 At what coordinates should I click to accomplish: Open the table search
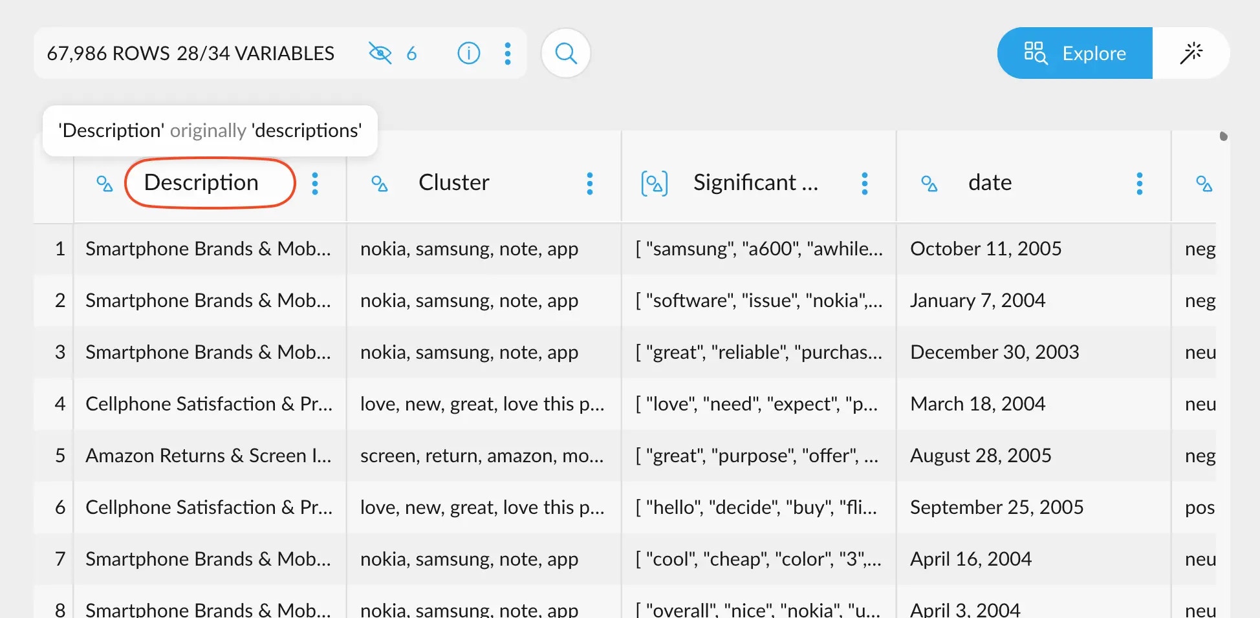[565, 53]
